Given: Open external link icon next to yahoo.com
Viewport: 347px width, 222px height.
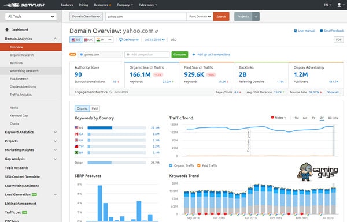Looking at the screenshot, I should (x=157, y=31).
